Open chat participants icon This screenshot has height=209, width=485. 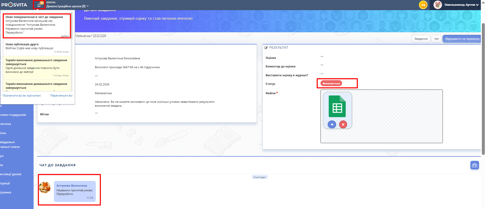pos(475,165)
